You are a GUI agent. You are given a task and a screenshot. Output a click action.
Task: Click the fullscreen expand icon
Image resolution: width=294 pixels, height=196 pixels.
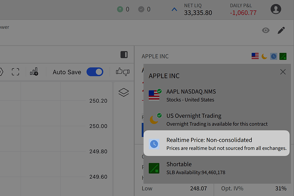click(x=15, y=72)
